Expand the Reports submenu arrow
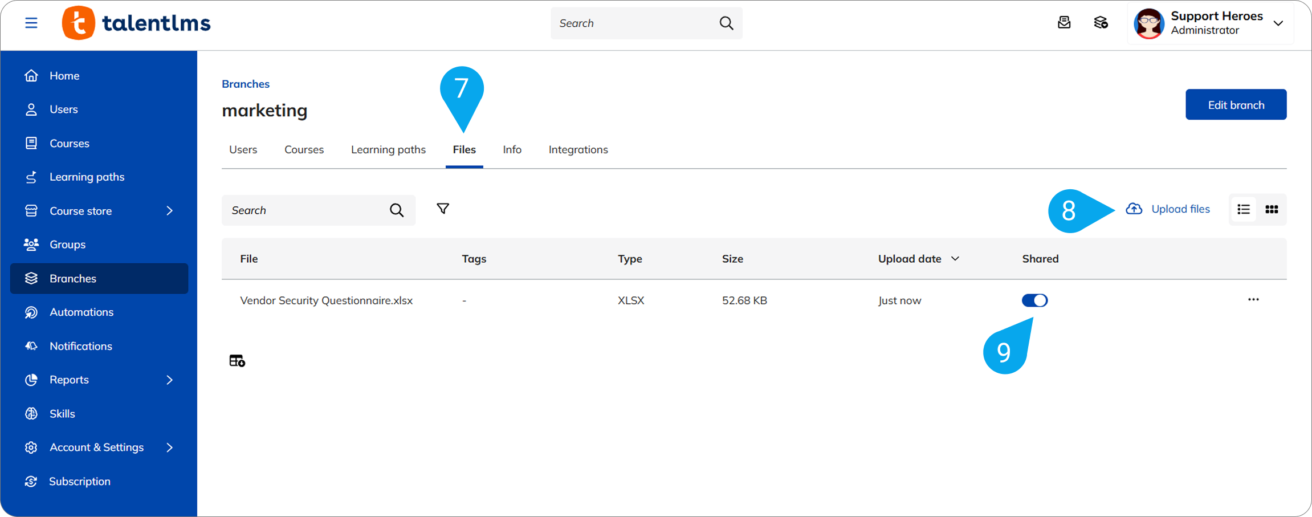Image resolution: width=1312 pixels, height=517 pixels. [169, 380]
